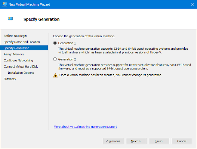
Task: Click the wizard icon in the title bar
Action: click(5, 4)
